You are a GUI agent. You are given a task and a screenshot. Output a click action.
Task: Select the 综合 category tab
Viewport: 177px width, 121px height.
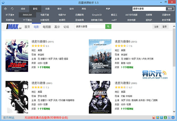coord(23,9)
